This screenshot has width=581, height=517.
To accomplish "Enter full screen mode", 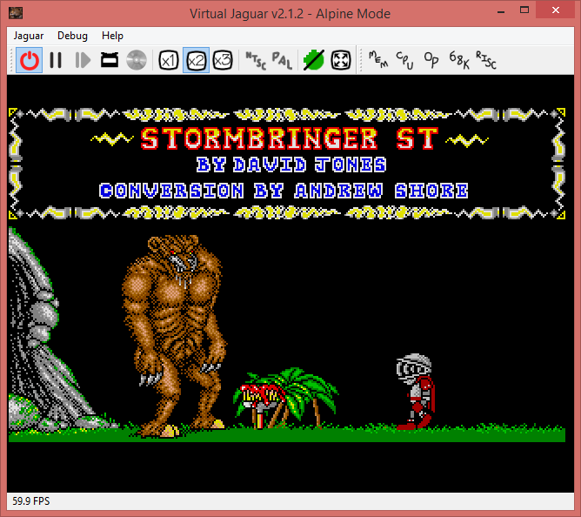I will 341,60.
